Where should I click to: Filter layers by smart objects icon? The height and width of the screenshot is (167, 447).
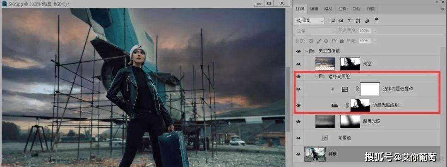click(x=367, y=21)
